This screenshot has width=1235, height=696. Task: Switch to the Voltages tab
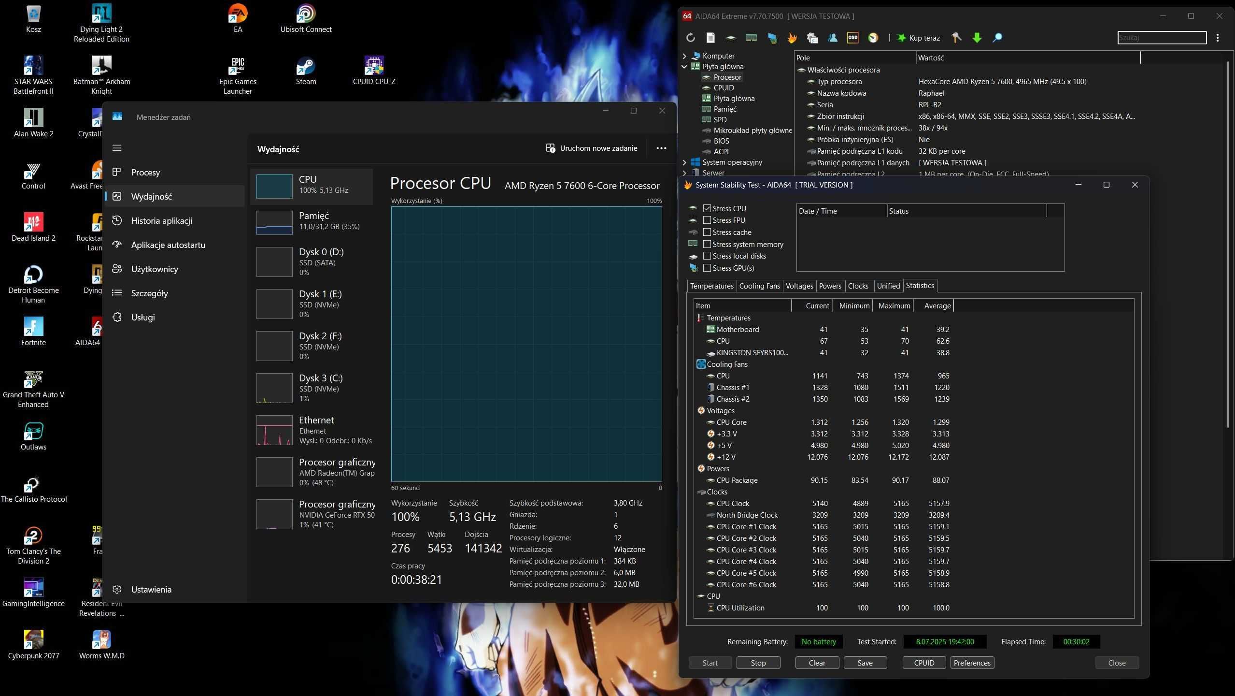pyautogui.click(x=799, y=286)
